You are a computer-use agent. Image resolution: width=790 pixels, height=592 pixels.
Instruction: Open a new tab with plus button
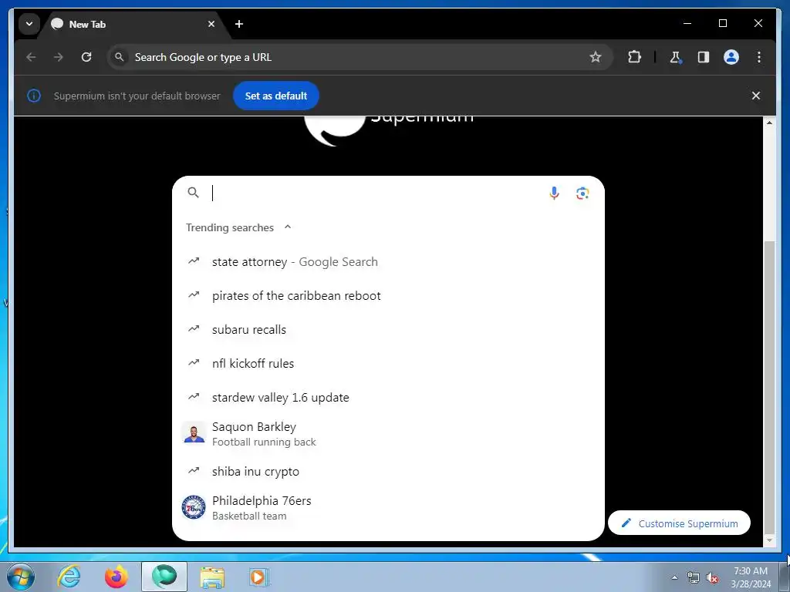pyautogui.click(x=239, y=24)
